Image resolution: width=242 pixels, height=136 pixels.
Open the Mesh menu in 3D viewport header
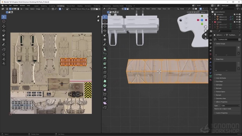coord(148,9)
